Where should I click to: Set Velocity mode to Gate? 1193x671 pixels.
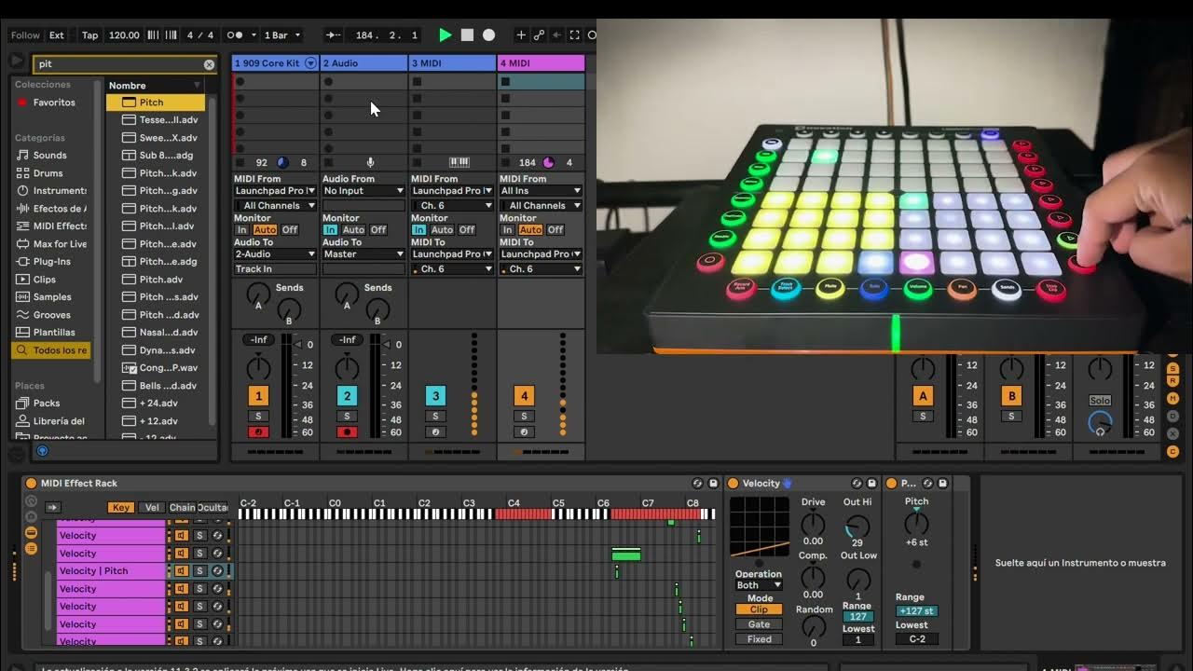[760, 624]
